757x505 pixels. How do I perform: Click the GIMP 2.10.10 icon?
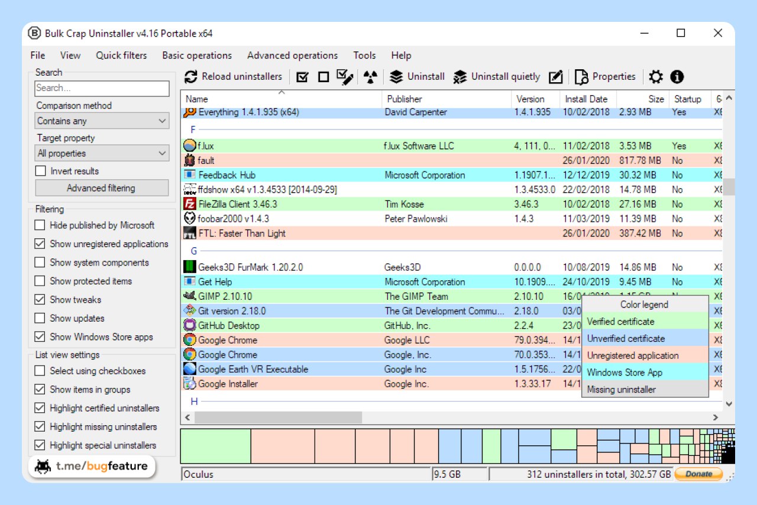pos(189,296)
